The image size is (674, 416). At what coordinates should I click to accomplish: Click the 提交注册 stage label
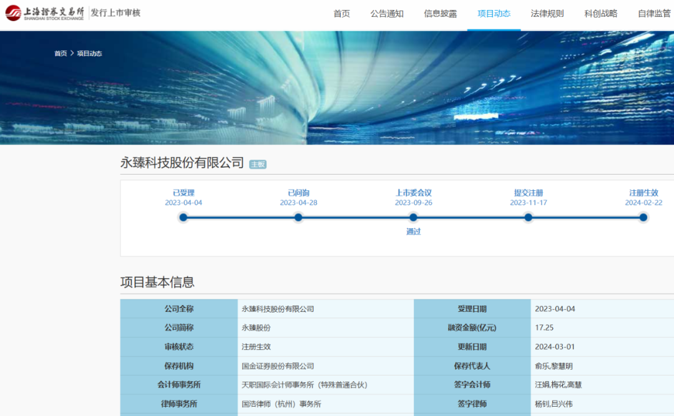tap(529, 193)
